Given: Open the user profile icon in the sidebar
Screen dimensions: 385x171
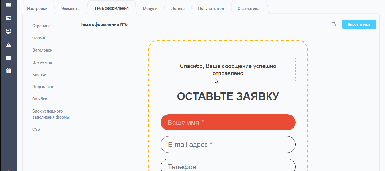Looking at the screenshot, I should pyautogui.click(x=9, y=31).
